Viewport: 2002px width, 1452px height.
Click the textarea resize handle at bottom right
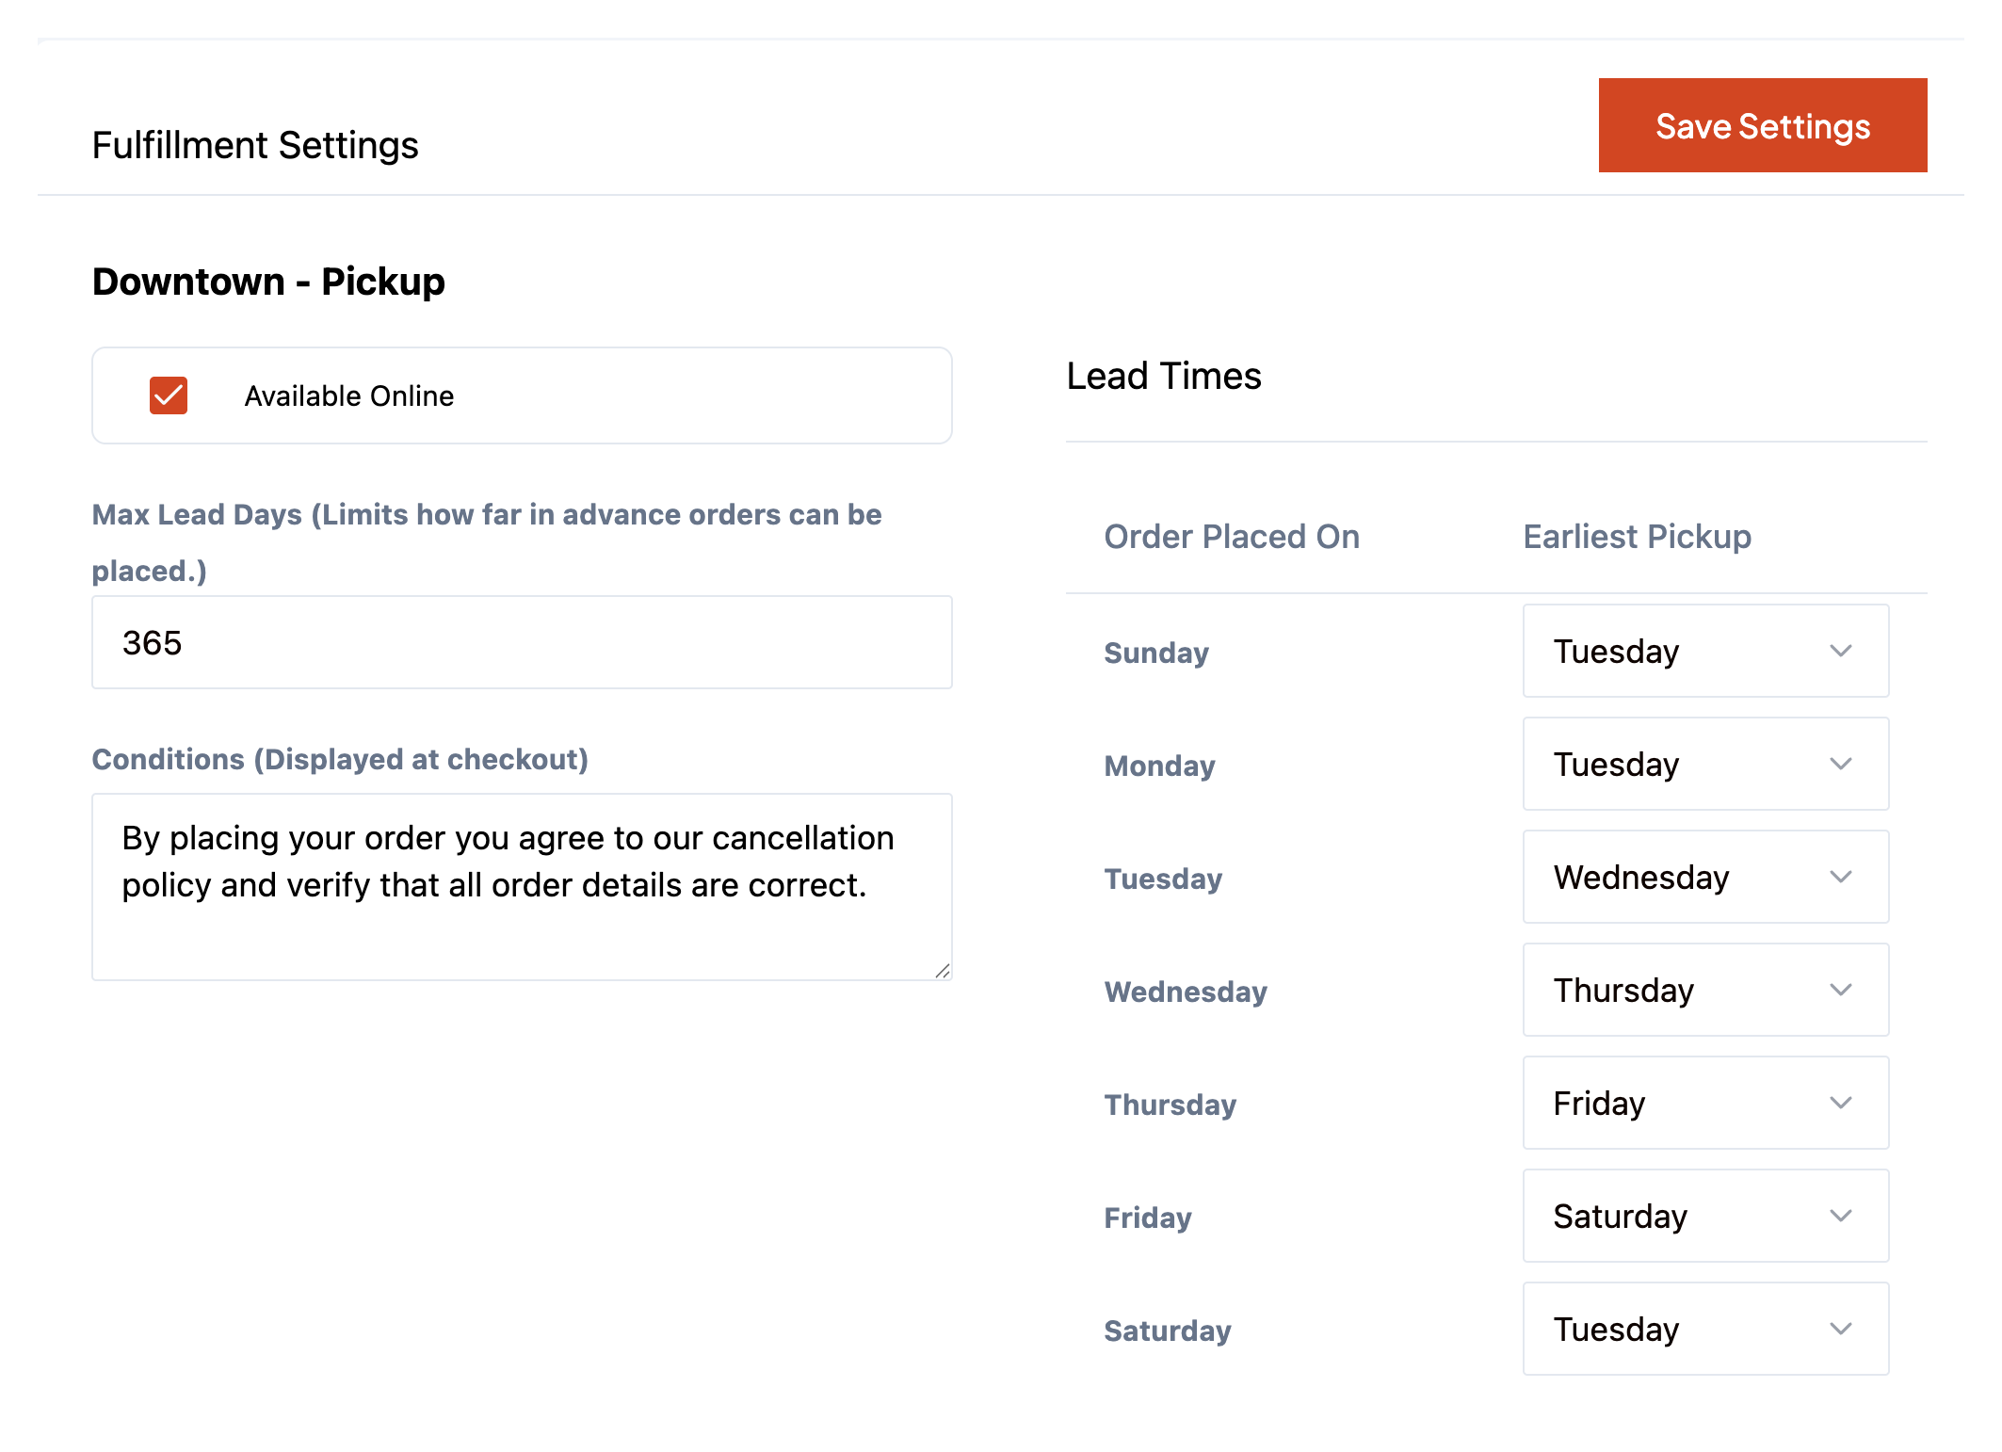point(944,971)
